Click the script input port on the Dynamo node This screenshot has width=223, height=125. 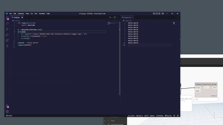(x=198, y=87)
